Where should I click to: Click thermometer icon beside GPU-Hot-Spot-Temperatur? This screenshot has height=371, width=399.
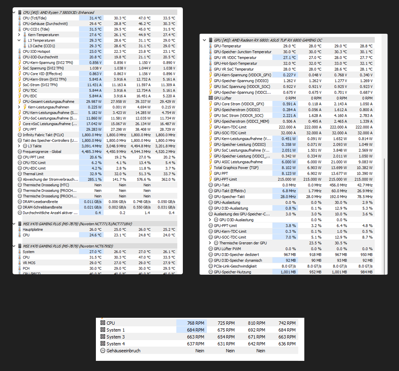[x=210, y=63]
